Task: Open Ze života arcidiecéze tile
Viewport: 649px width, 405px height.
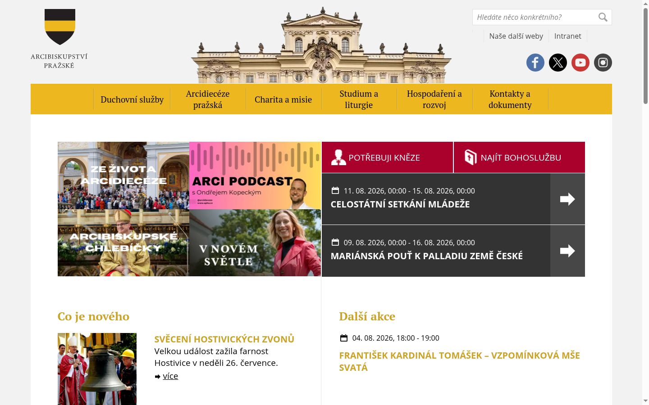Action: click(x=123, y=175)
